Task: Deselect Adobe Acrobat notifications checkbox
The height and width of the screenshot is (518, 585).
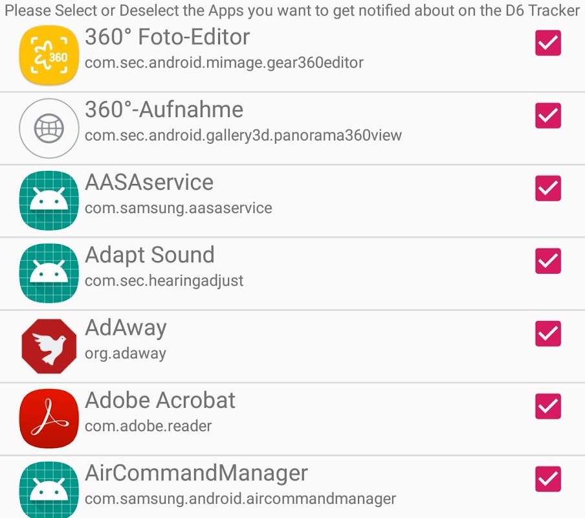Action: point(548,407)
